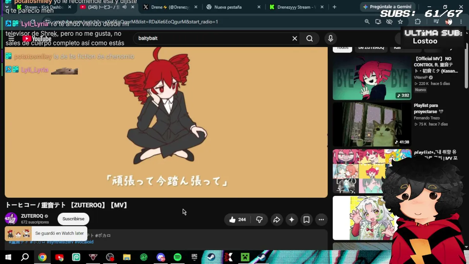Open ZUTEROQ channel name link
The image size is (469, 264).
[32, 216]
